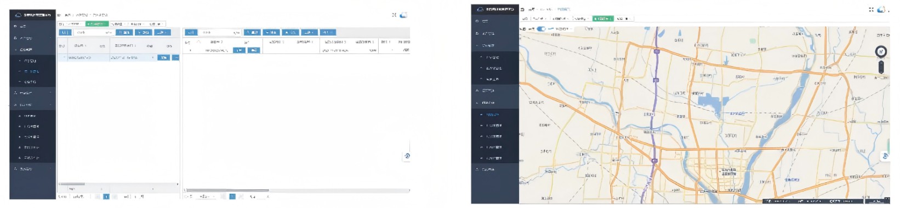Click the horizontal scrollbar under the left list
Screen dimensions: 900x208
(x=72, y=185)
